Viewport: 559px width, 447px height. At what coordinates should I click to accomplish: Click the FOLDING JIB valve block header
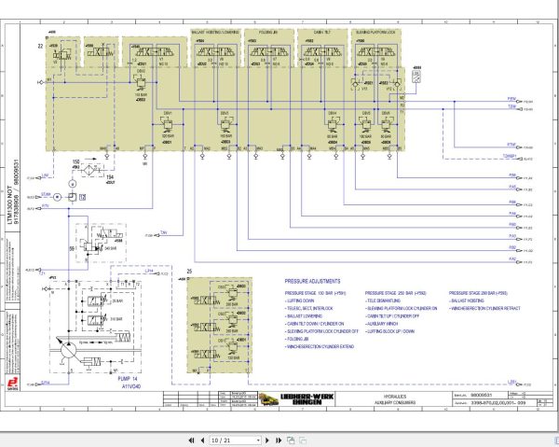[268, 32]
